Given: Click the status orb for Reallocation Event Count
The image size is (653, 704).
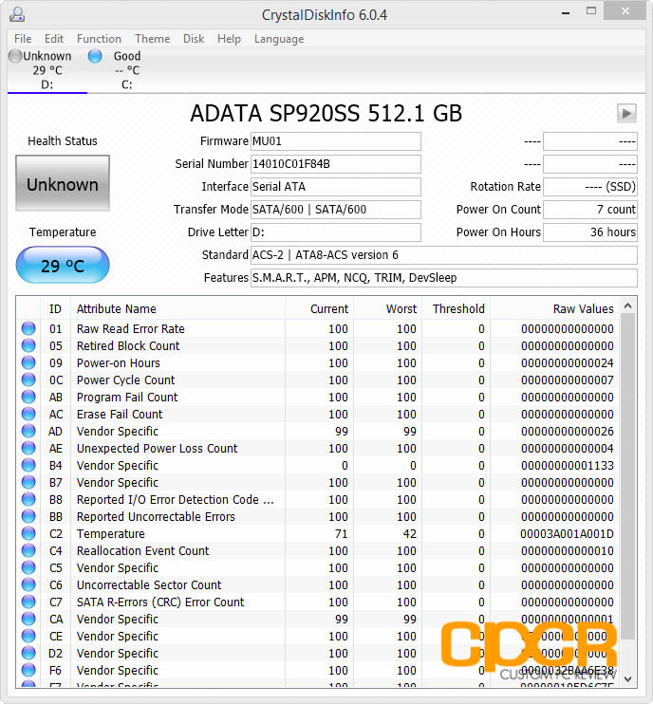Looking at the screenshot, I should click(28, 550).
